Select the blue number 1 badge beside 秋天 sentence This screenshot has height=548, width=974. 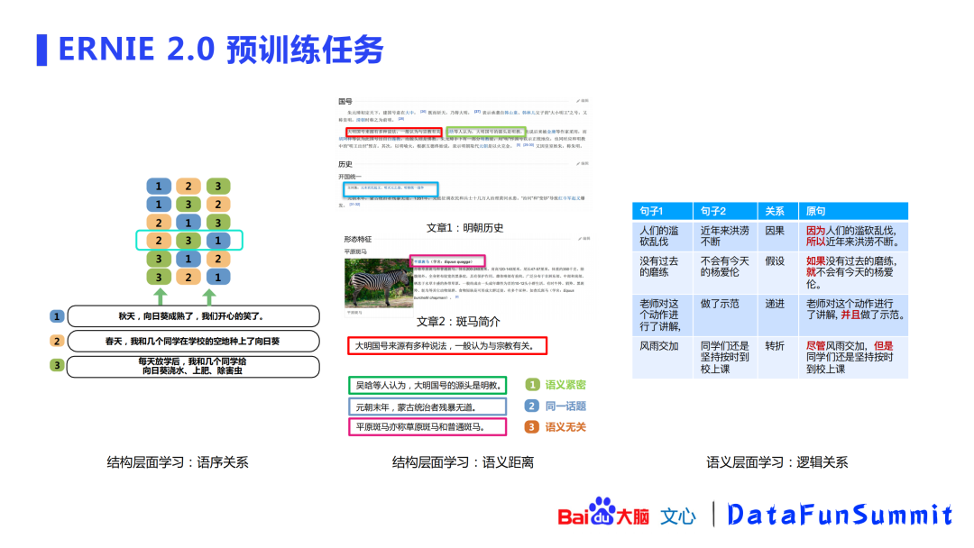[x=57, y=316]
